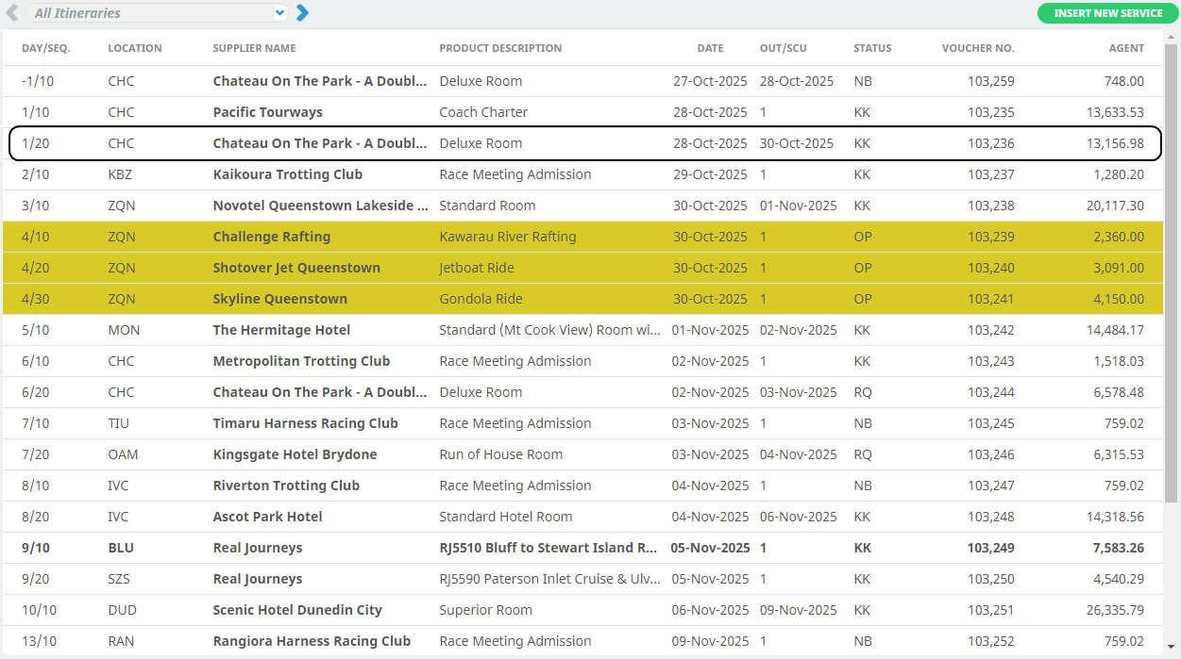Open the Kaikoura Trotting Club service
This screenshot has height=659, width=1181.
tap(287, 174)
